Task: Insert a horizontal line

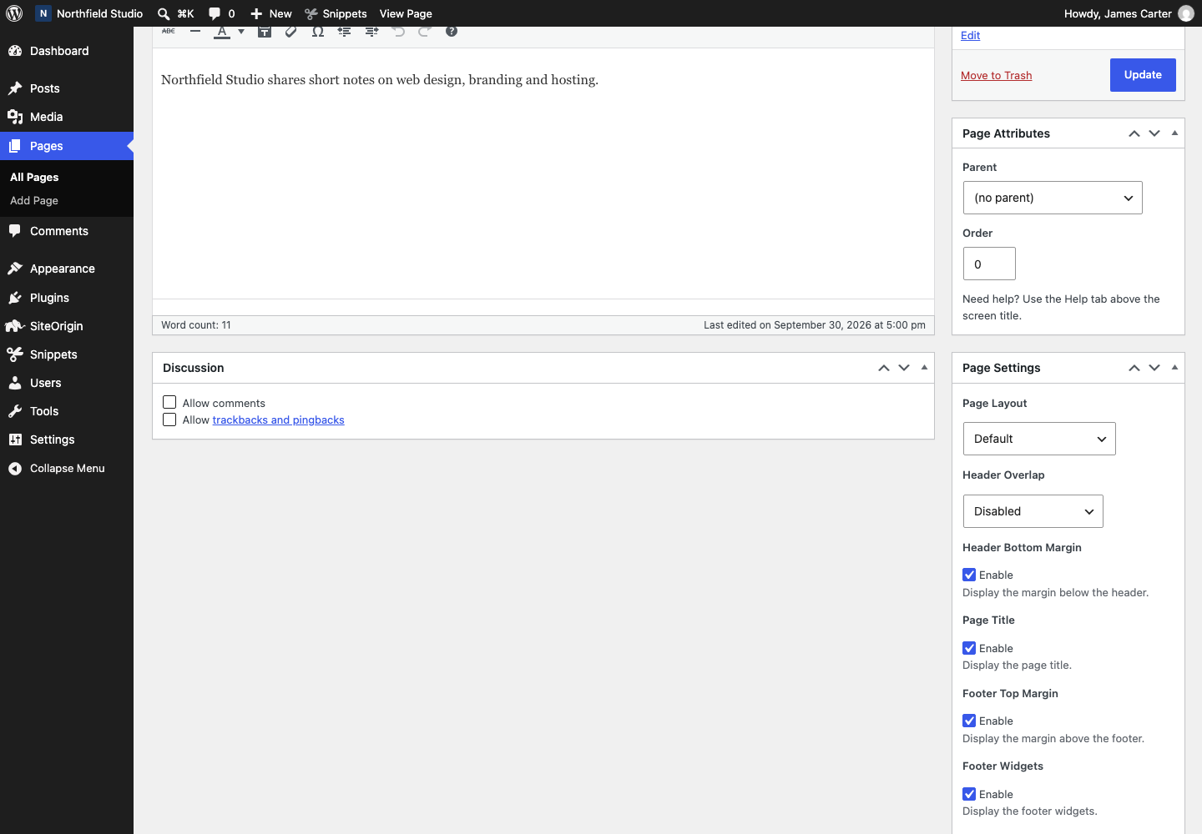Action: (195, 32)
